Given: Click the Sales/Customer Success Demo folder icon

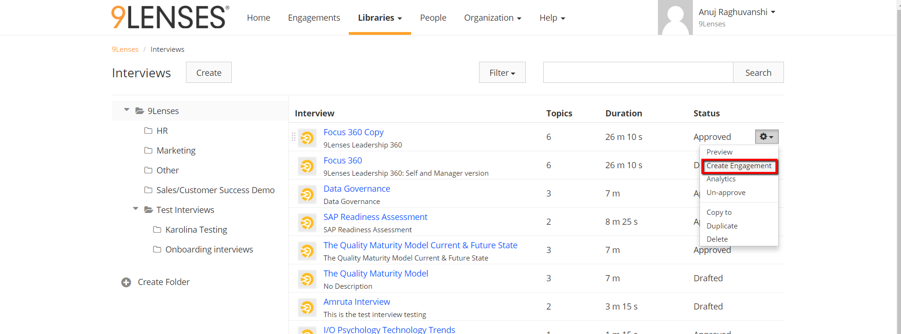Looking at the screenshot, I should coord(148,190).
